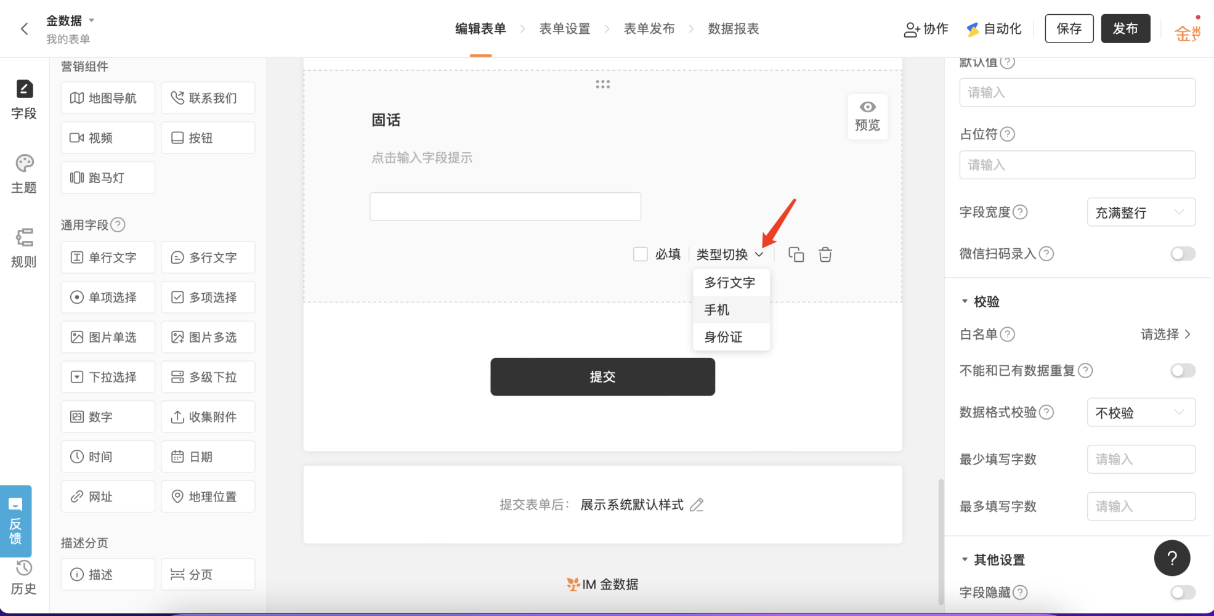
Task: Check the 必填 required checkbox
Action: click(641, 254)
